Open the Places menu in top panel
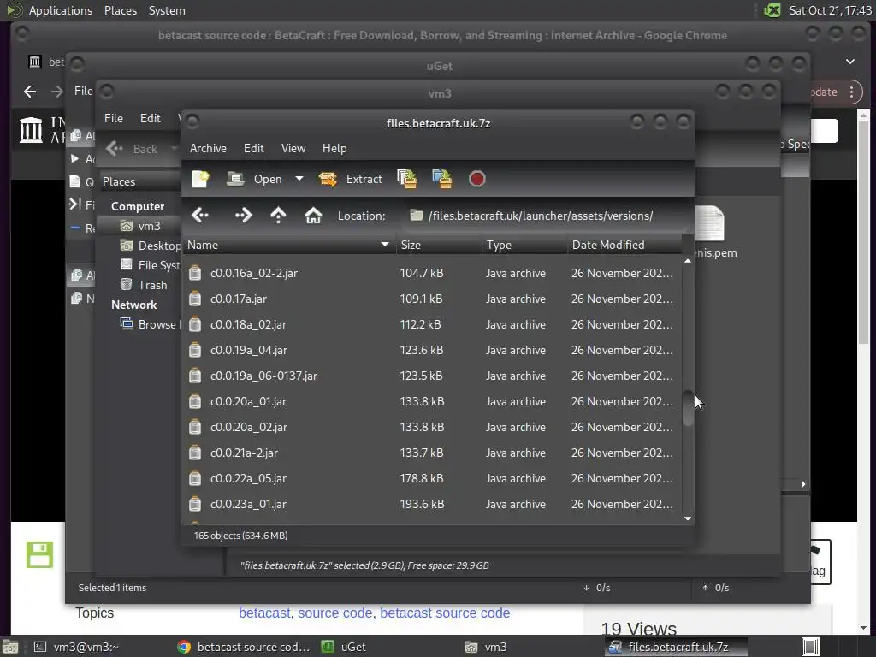Viewport: 876px width, 657px height. tap(120, 10)
